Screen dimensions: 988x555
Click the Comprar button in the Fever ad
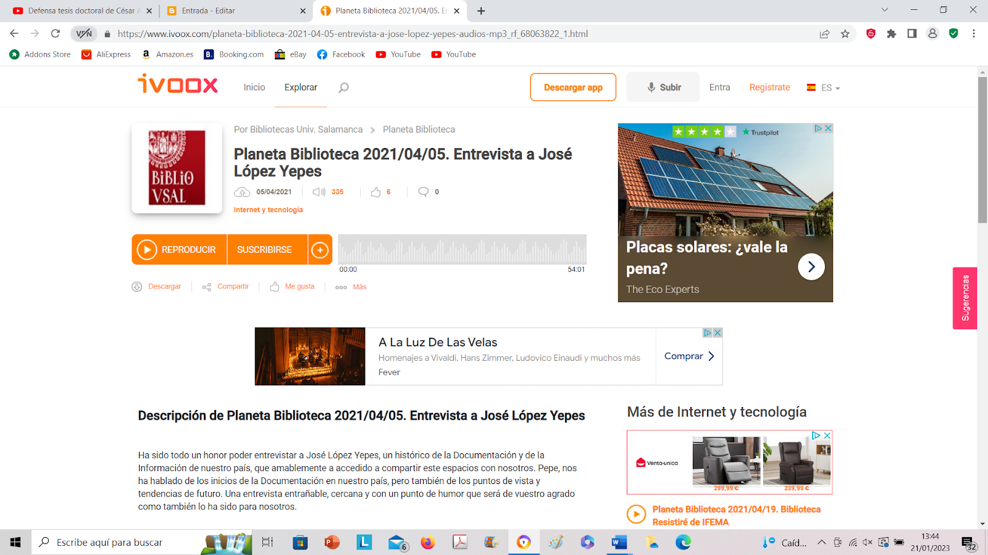pos(689,356)
